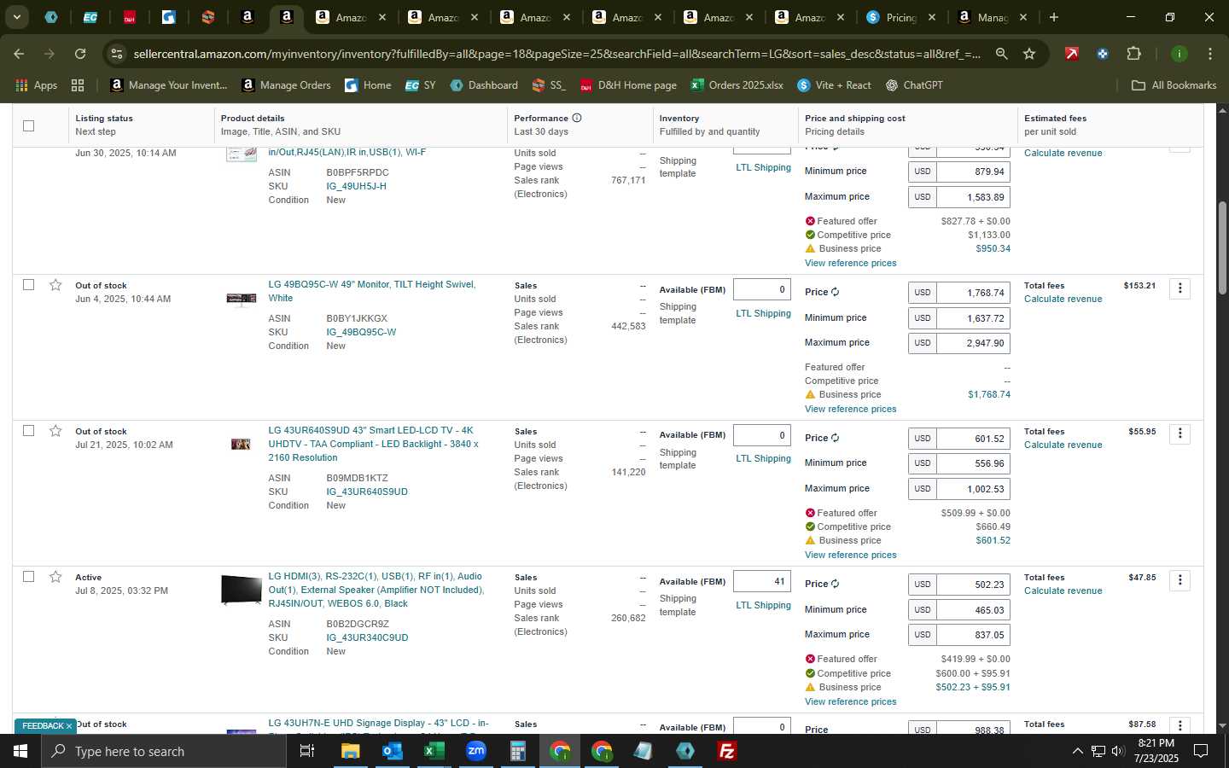This screenshot has height=768, width=1229.
Task: Open ChatGPT bookmark
Action: 914,85
